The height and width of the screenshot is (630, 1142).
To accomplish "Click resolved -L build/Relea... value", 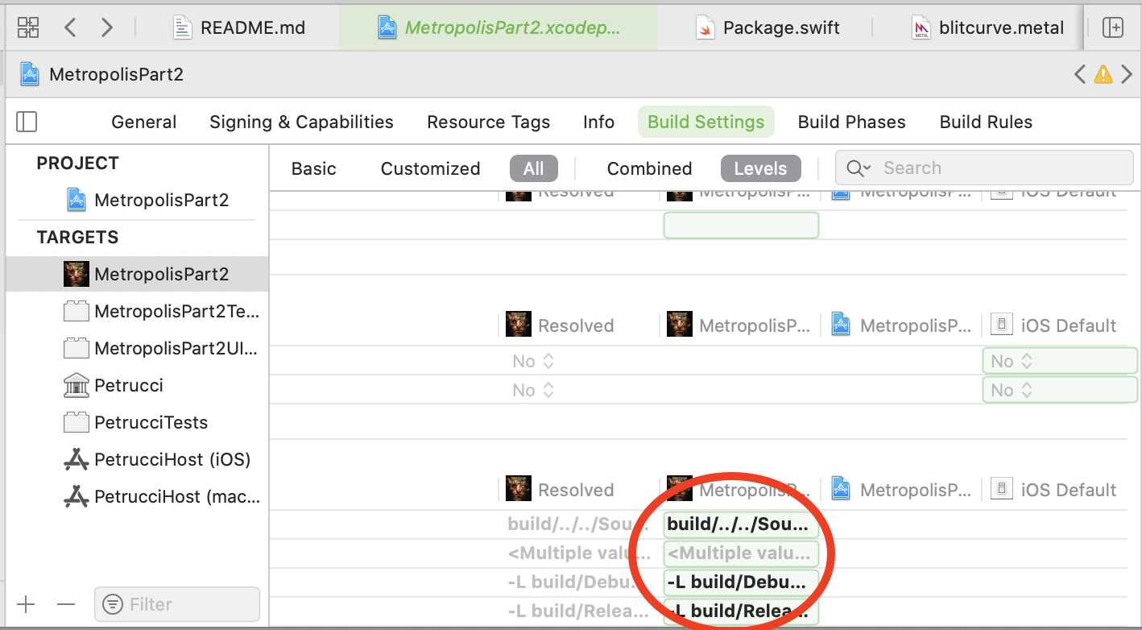I will click(x=578, y=611).
